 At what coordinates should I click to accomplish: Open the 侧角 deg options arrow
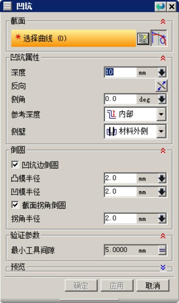[162, 99]
